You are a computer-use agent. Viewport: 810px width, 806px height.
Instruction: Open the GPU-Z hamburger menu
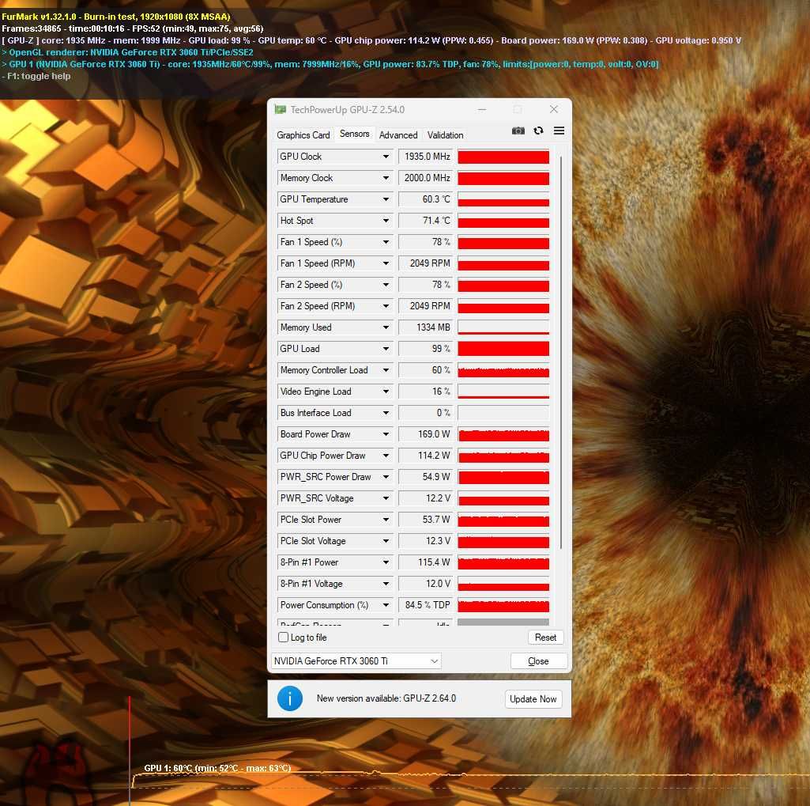559,131
